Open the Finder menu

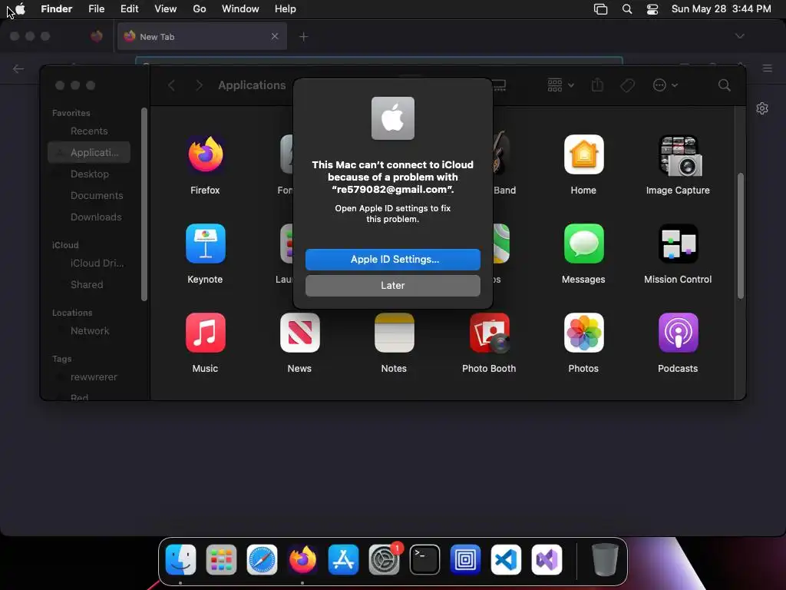click(x=57, y=9)
